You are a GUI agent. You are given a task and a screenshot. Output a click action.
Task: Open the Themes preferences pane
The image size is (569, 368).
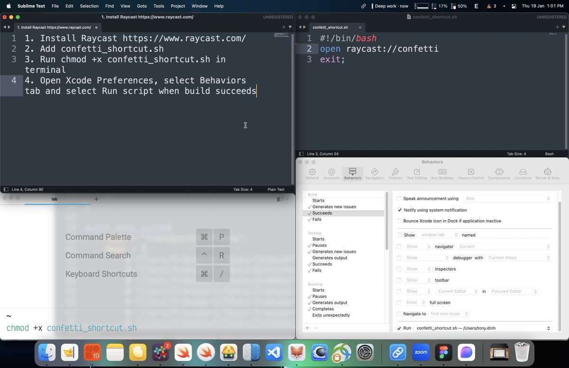tap(395, 174)
